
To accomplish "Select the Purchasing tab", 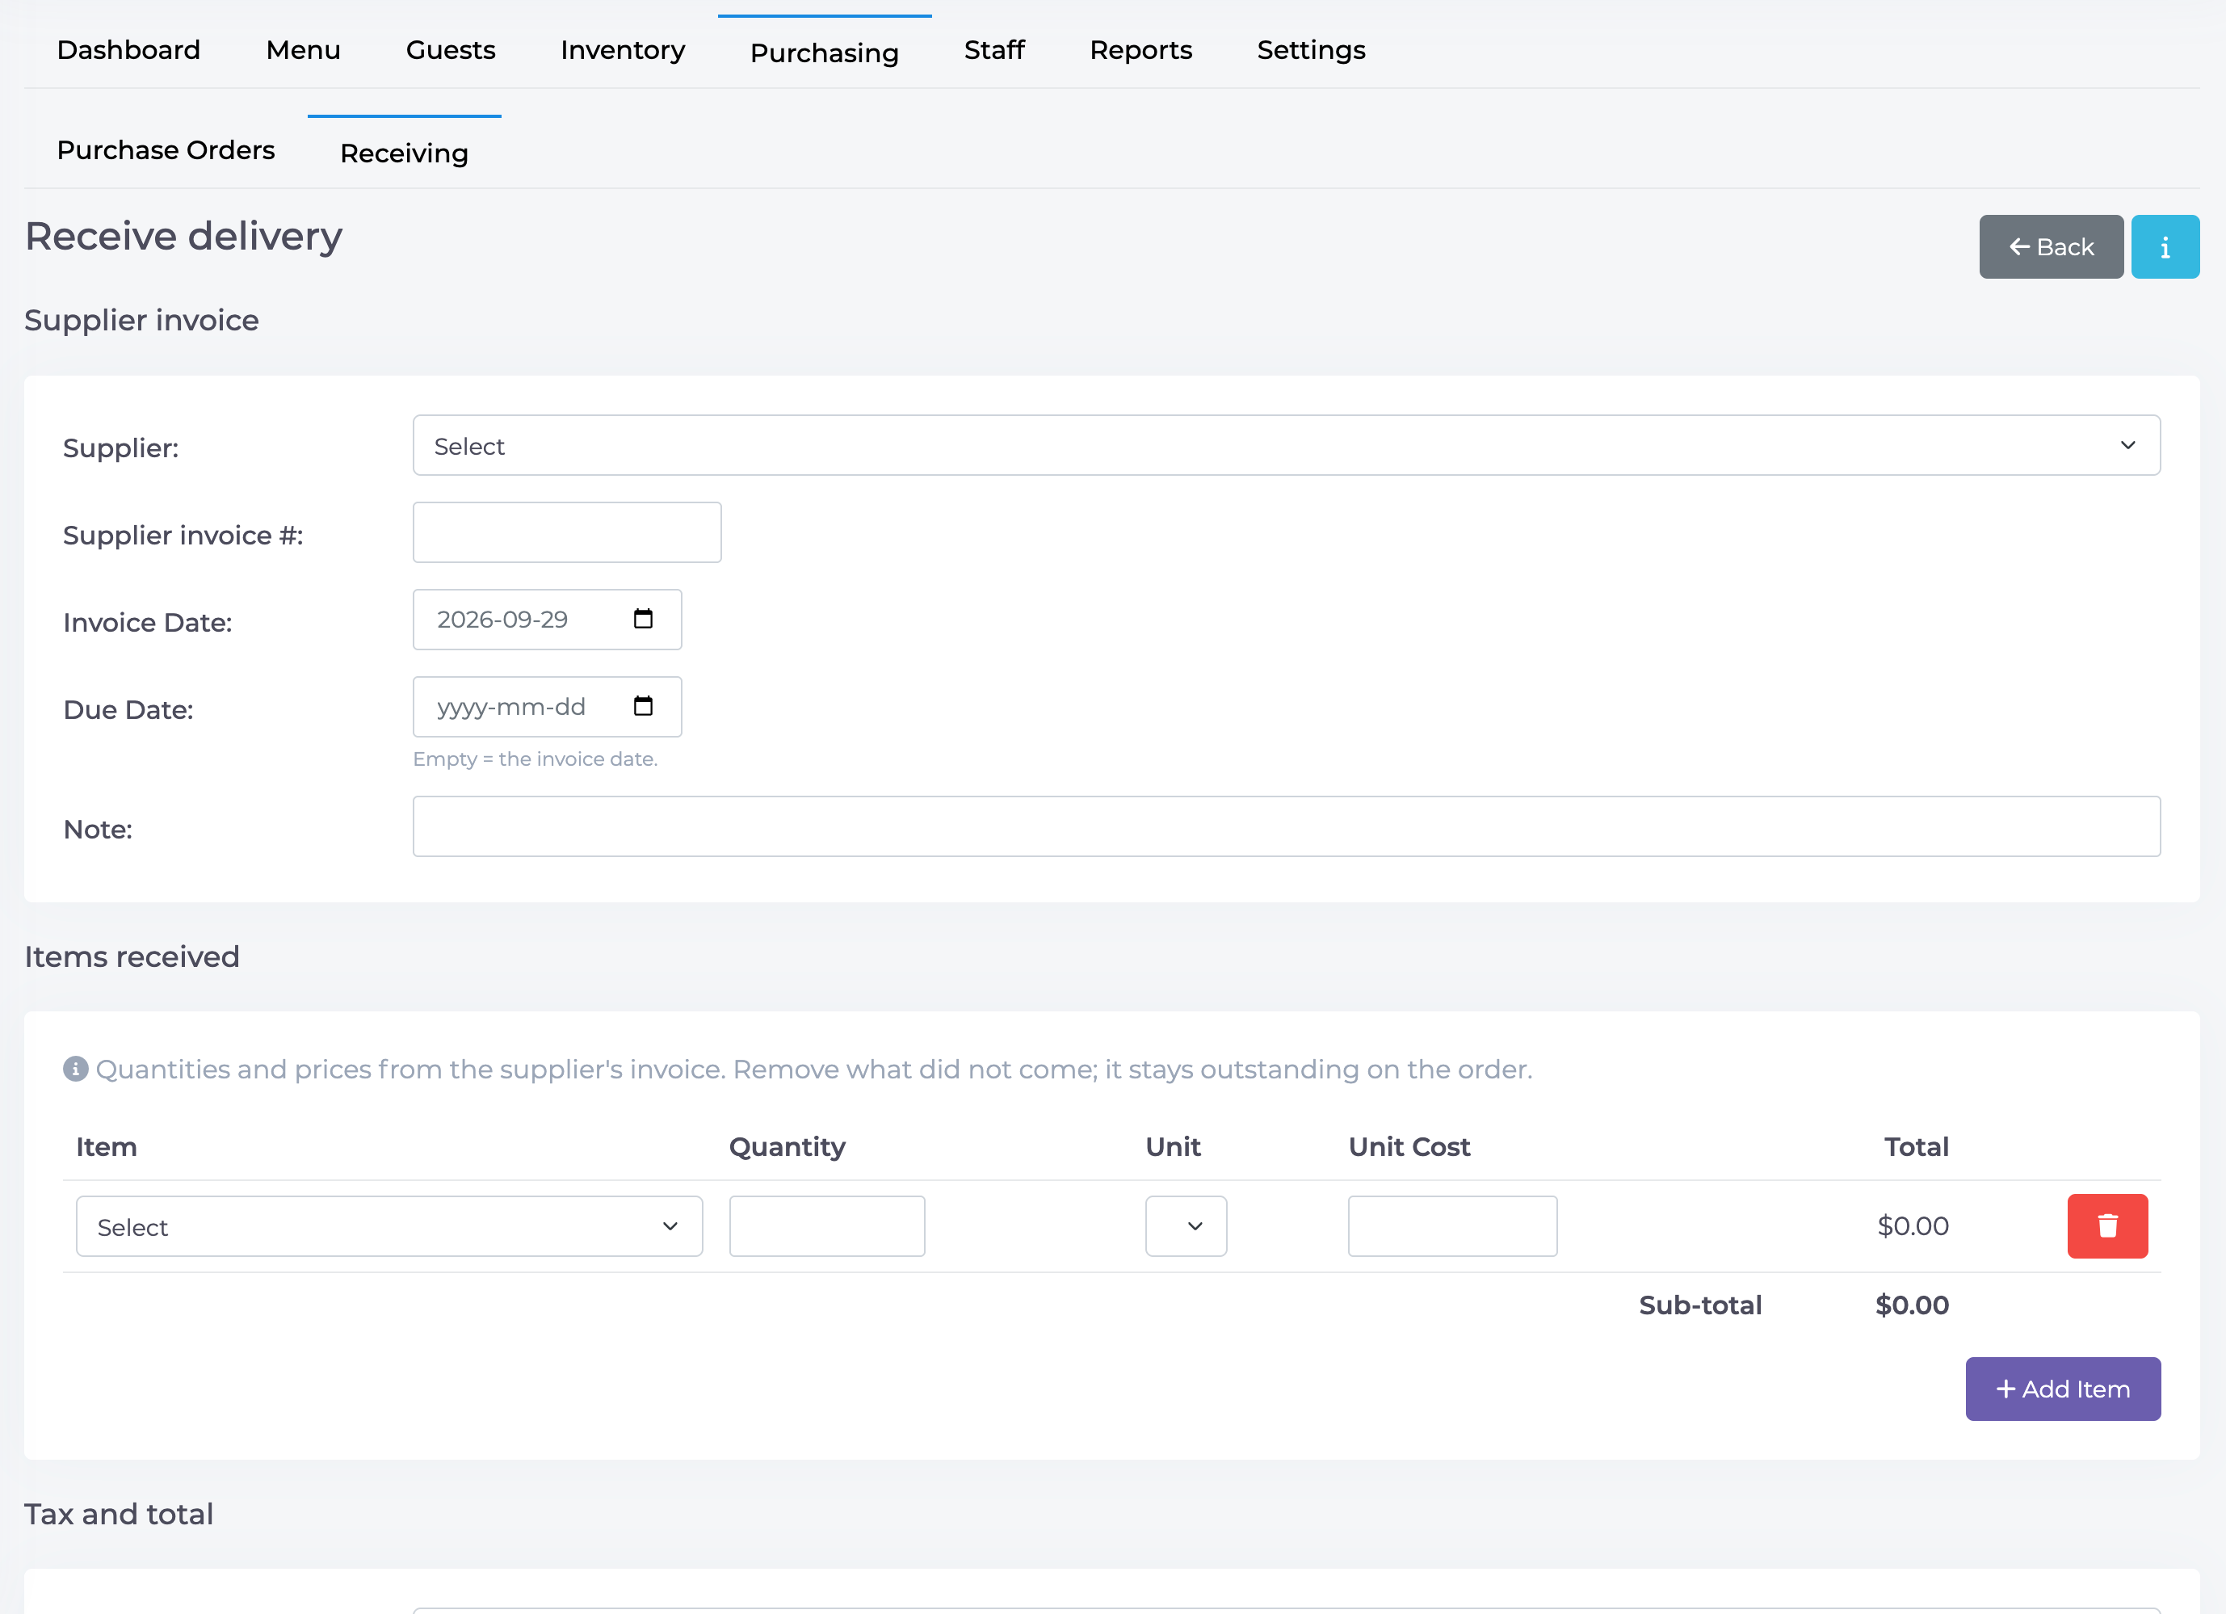I will coord(825,53).
